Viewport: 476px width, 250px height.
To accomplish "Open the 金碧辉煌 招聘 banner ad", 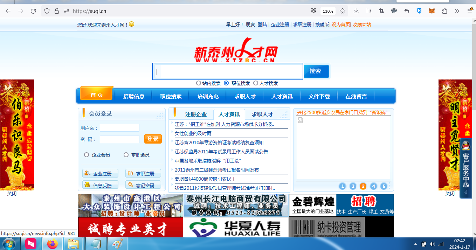I will pos(342,206).
